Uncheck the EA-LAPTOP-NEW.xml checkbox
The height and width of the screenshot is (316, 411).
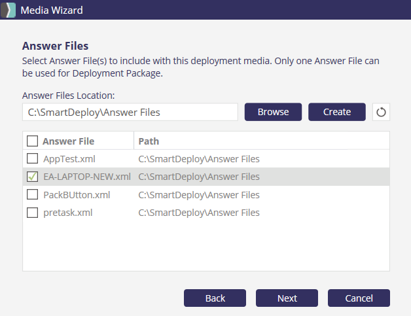point(32,177)
